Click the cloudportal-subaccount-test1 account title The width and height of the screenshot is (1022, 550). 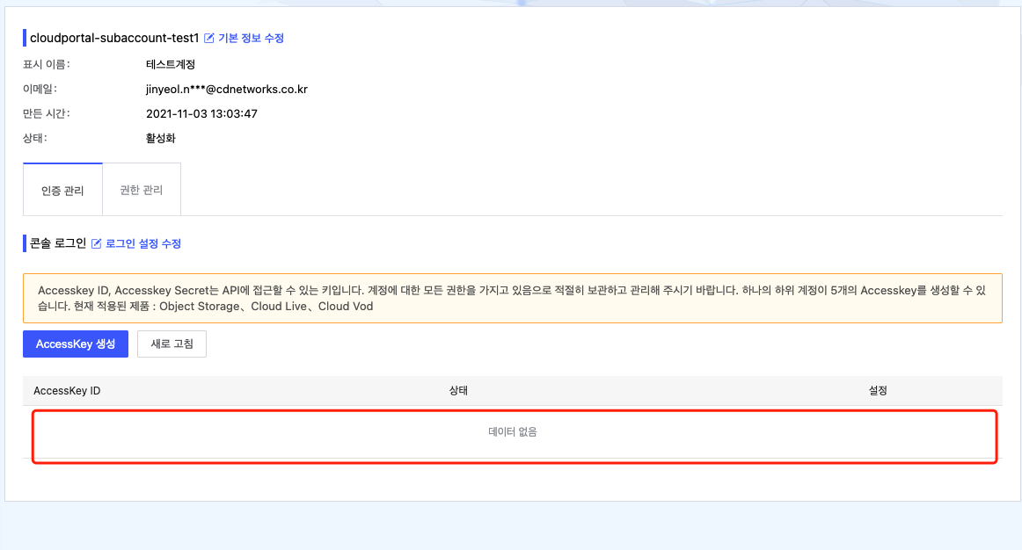tap(114, 39)
